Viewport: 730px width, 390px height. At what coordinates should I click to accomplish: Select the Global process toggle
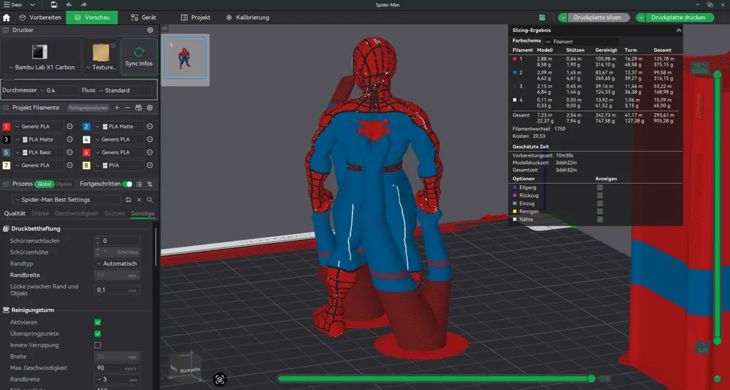click(45, 184)
